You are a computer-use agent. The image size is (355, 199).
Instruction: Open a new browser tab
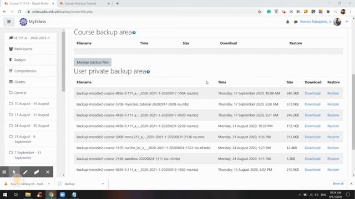(117, 4)
